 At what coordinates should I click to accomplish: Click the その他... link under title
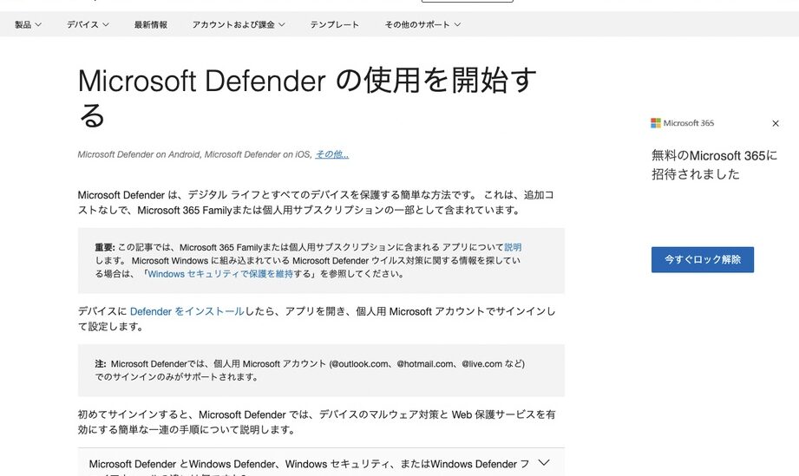click(x=331, y=154)
